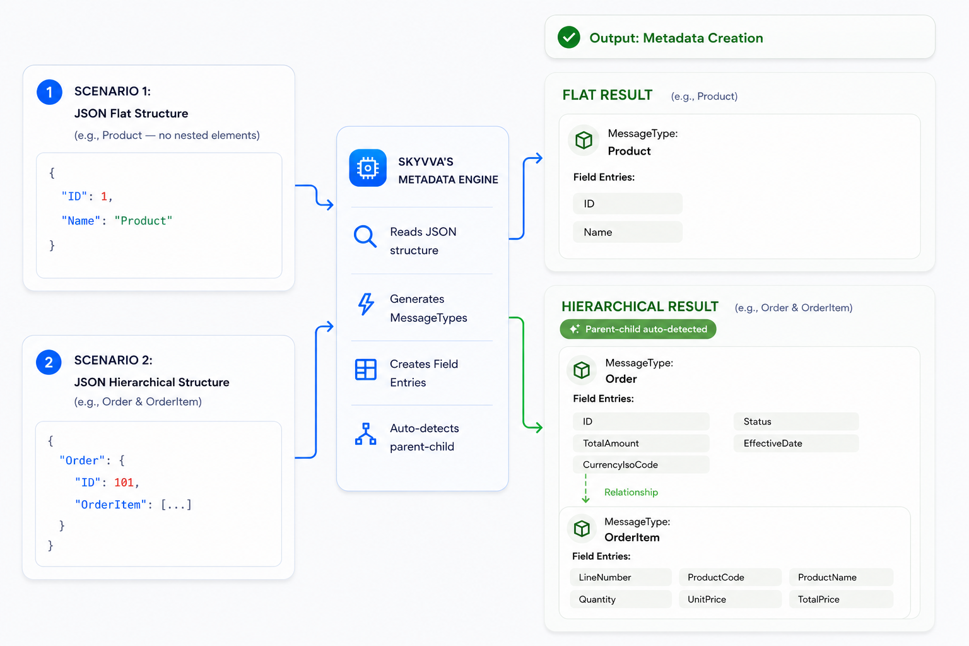969x646 pixels.
Task: Click the cube icon beside MessageType Order
Action: click(x=582, y=370)
